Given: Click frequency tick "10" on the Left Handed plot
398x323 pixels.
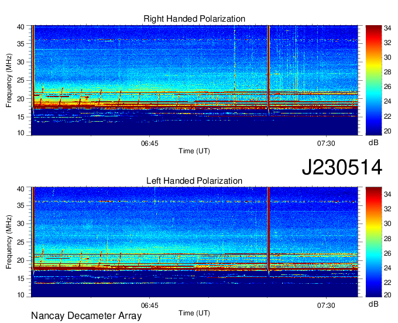Looking at the screenshot, I should 21,295.
